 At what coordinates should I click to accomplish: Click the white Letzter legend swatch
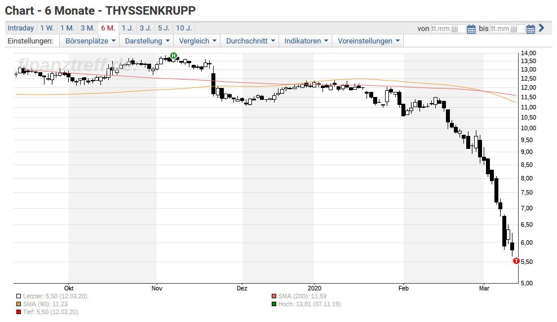[19, 296]
